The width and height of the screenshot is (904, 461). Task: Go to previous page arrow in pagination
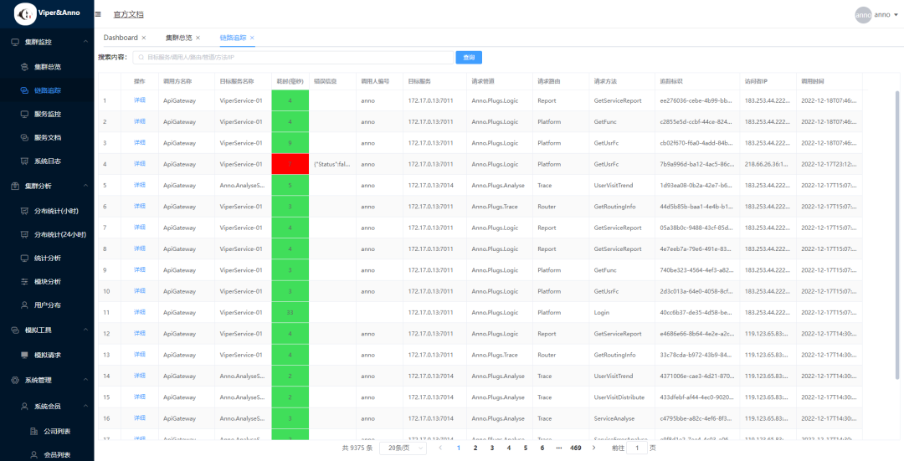(440, 448)
